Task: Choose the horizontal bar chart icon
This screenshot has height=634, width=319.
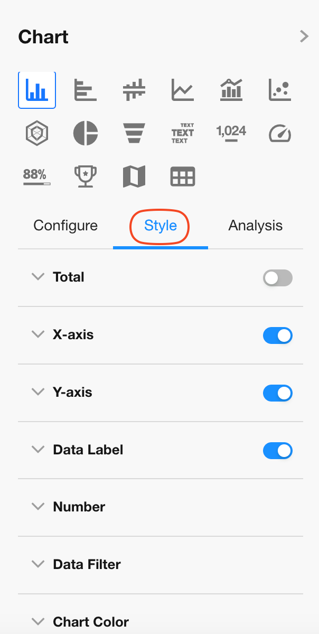Action: pyautogui.click(x=85, y=90)
